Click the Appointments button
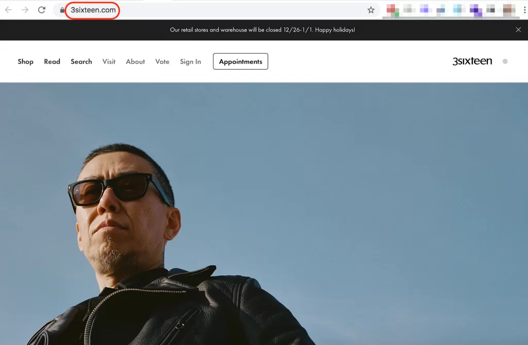Image resolution: width=528 pixels, height=345 pixels. (240, 61)
